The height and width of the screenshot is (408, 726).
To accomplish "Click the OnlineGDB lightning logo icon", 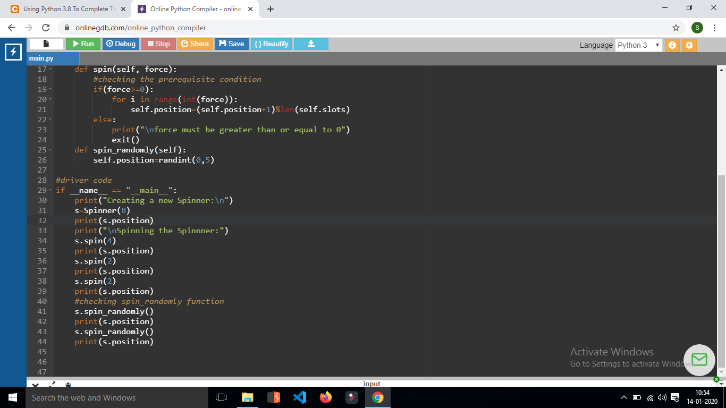I will 13,52.
